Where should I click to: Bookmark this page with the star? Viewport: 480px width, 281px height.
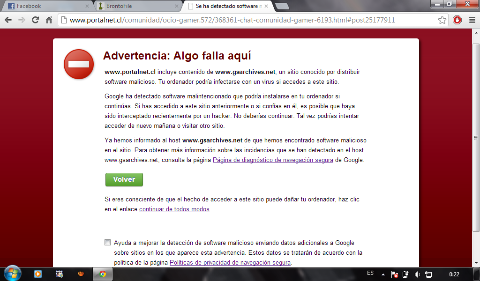[x=442, y=20]
